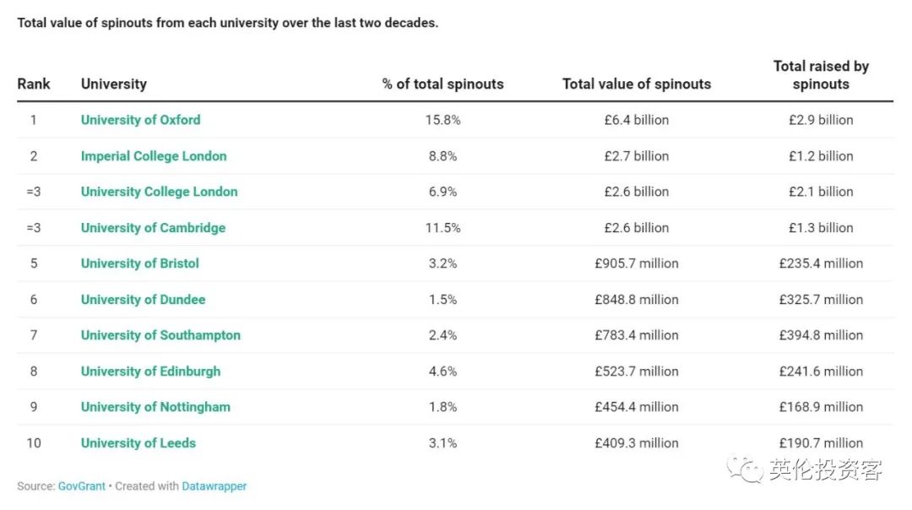Open the University of Leeds link
This screenshot has width=912, height=510.
coord(138,443)
